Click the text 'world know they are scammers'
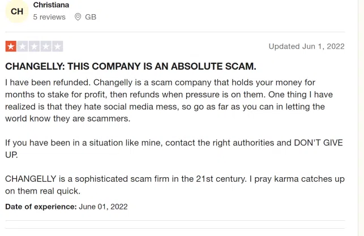This screenshot has width=364, height=236. pos(67,119)
